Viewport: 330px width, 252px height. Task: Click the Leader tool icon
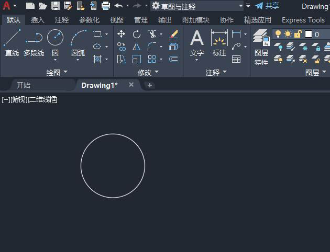point(236,47)
